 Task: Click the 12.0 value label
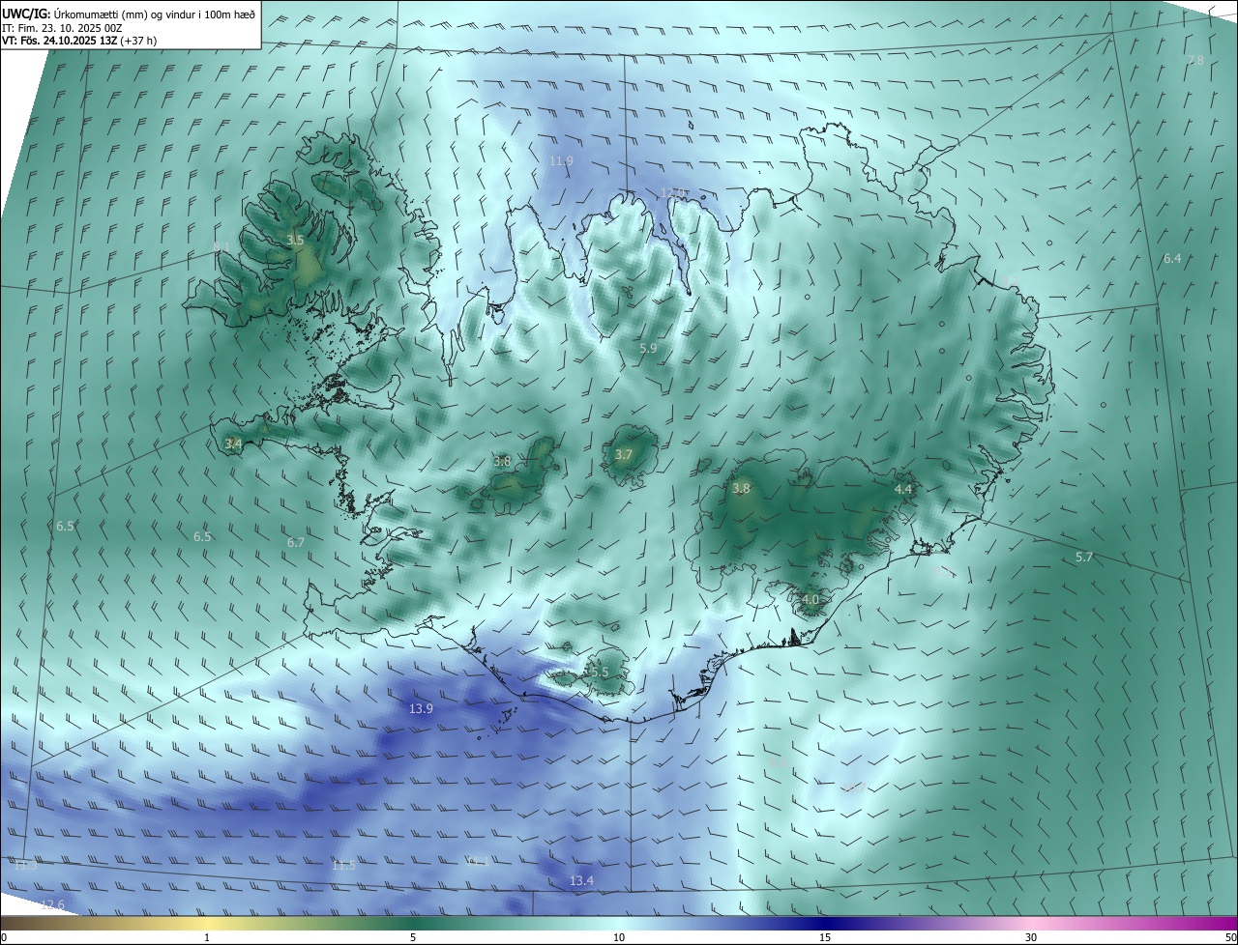673,193
